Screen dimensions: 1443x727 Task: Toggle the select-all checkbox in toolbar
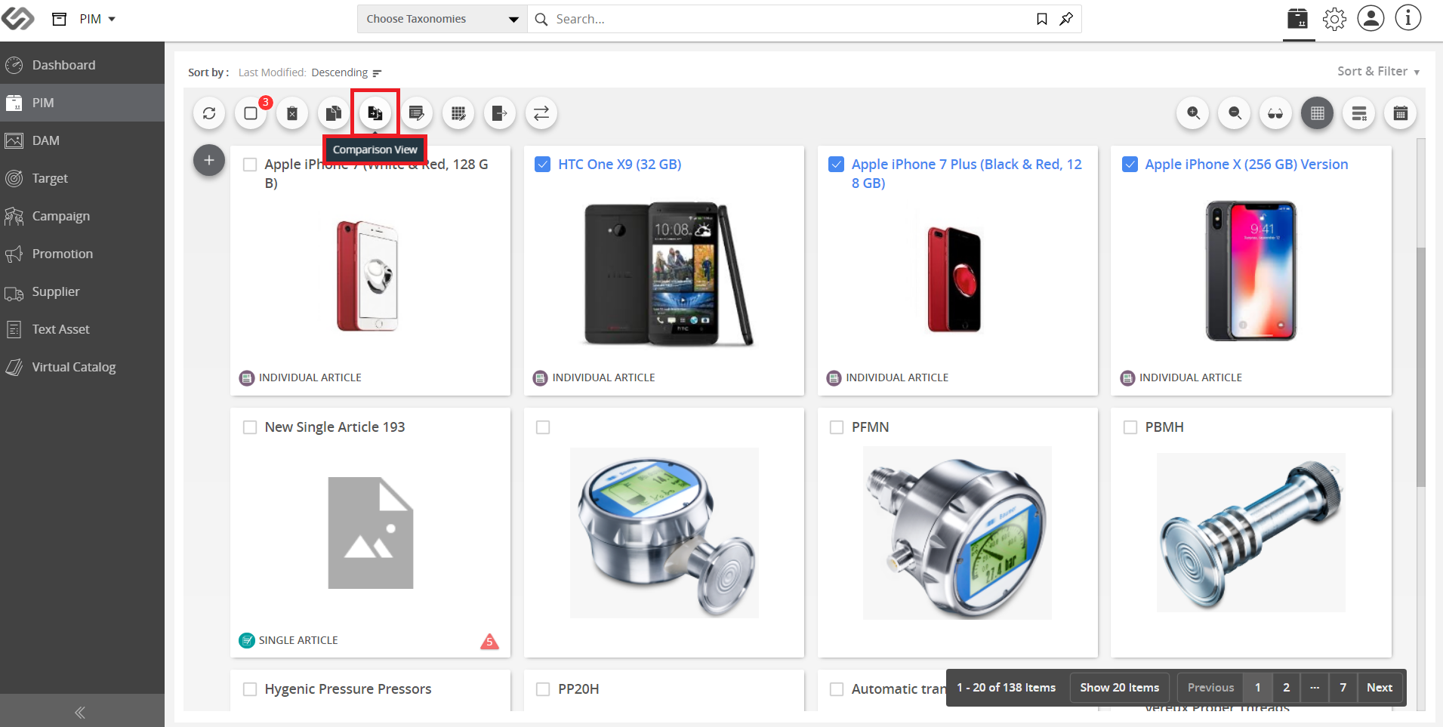251,113
